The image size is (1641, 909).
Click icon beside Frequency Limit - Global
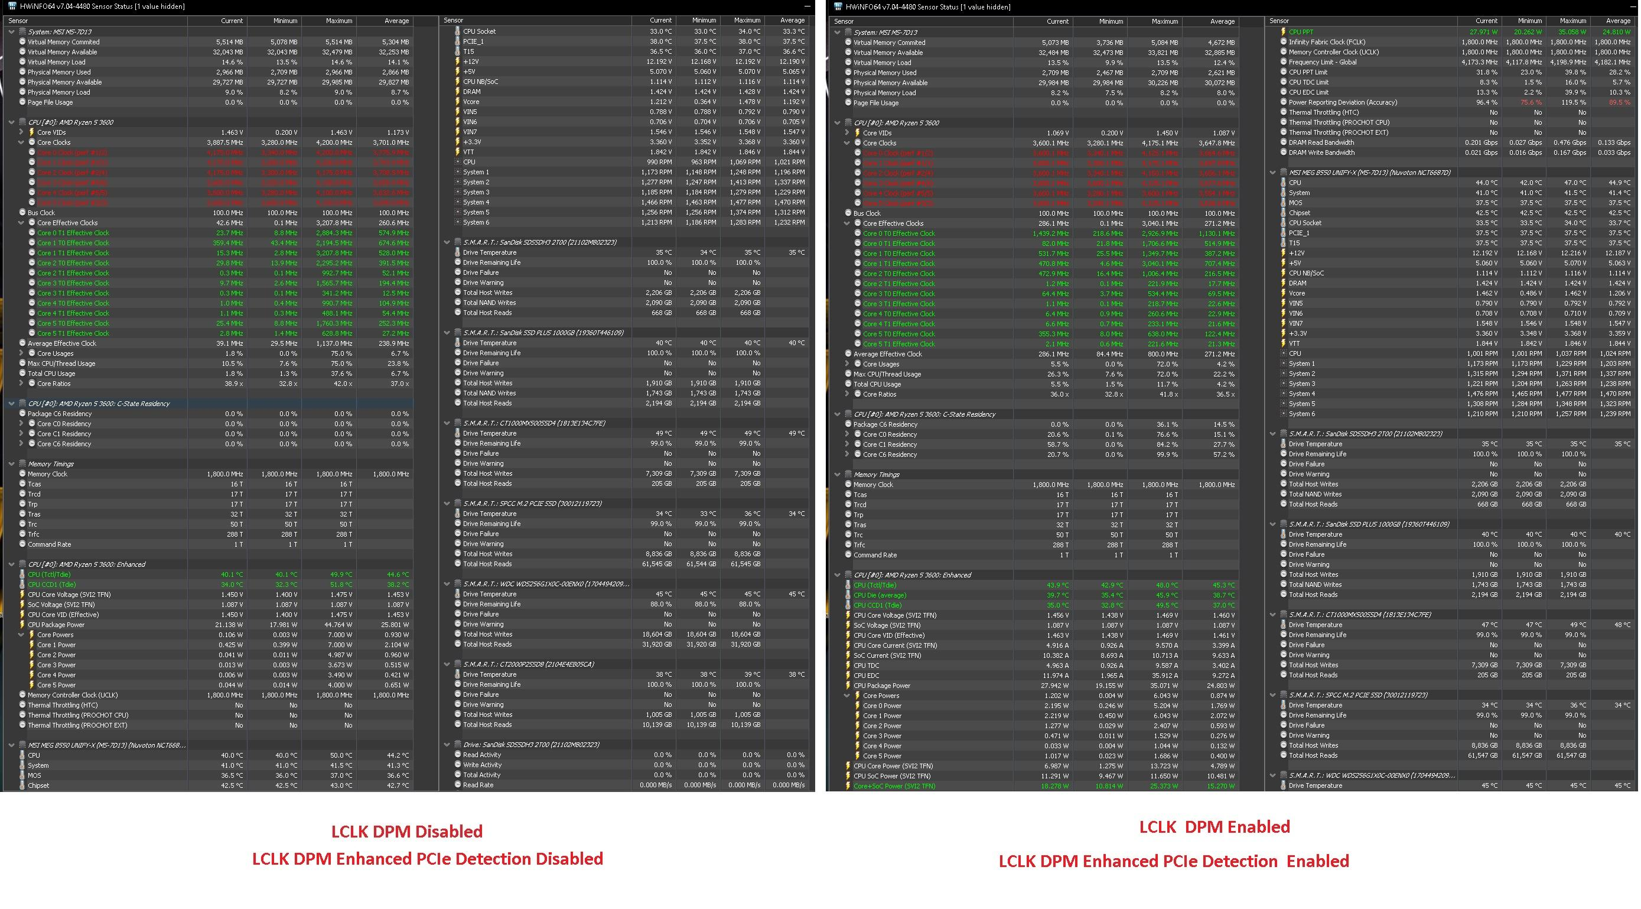[1283, 62]
